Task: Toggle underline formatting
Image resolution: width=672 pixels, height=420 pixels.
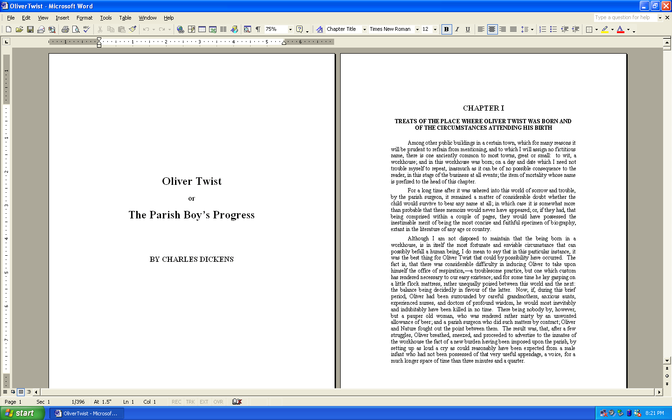Action: (468, 29)
